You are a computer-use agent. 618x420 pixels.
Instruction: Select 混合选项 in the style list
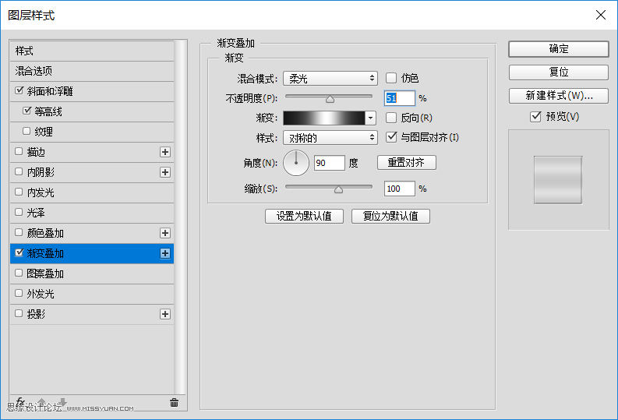click(91, 71)
